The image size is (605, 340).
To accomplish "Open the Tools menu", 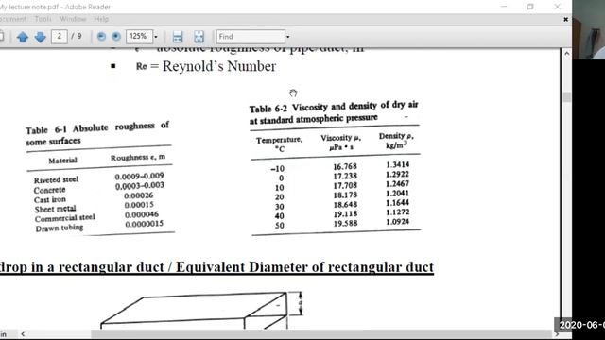I will (43, 19).
